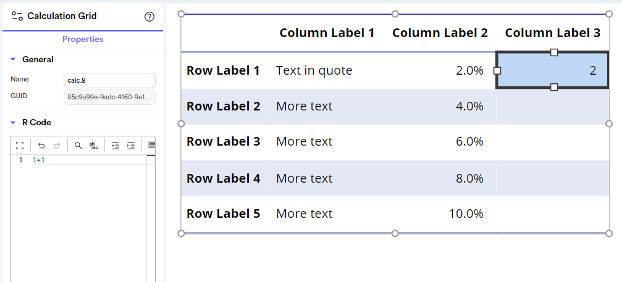Viewport: 622px width, 282px height.
Task: Open search in the R code editor
Action: pyautogui.click(x=78, y=146)
